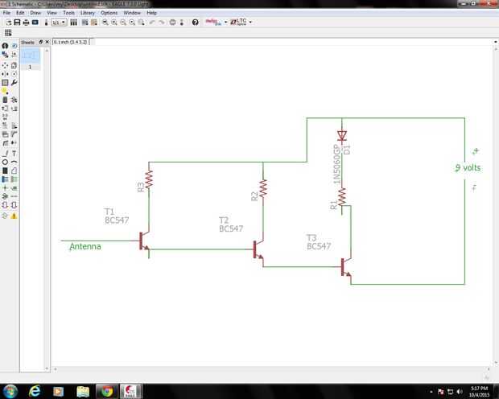Open the Draw menu

click(35, 13)
